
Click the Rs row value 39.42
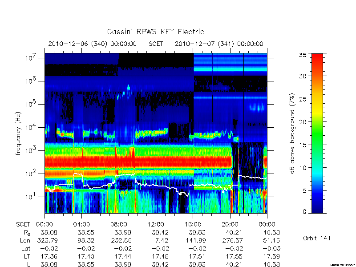pos(160,232)
